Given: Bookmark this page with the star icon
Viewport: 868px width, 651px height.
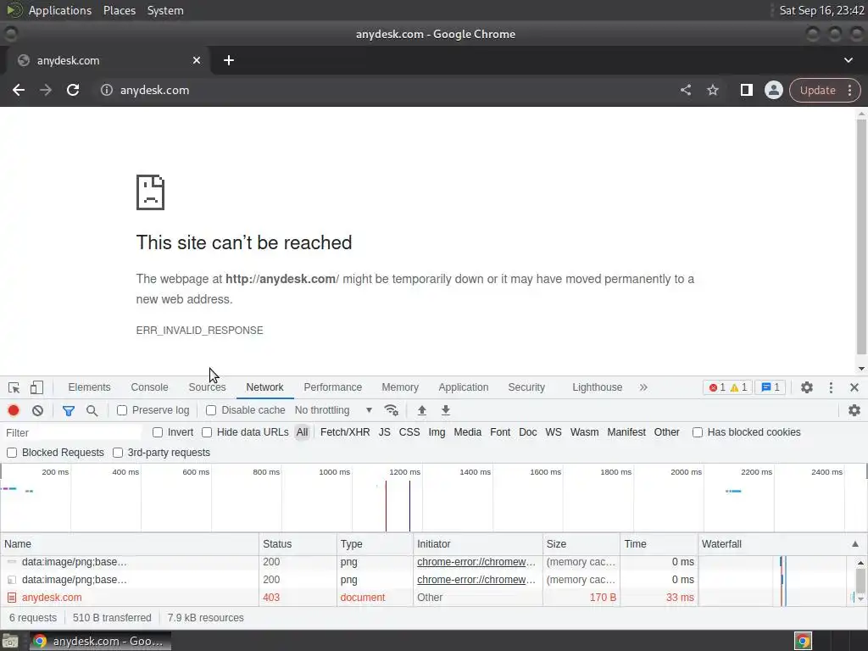Looking at the screenshot, I should tap(712, 90).
